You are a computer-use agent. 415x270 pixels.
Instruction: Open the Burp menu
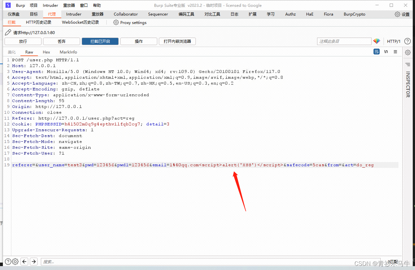[x=20, y=5]
